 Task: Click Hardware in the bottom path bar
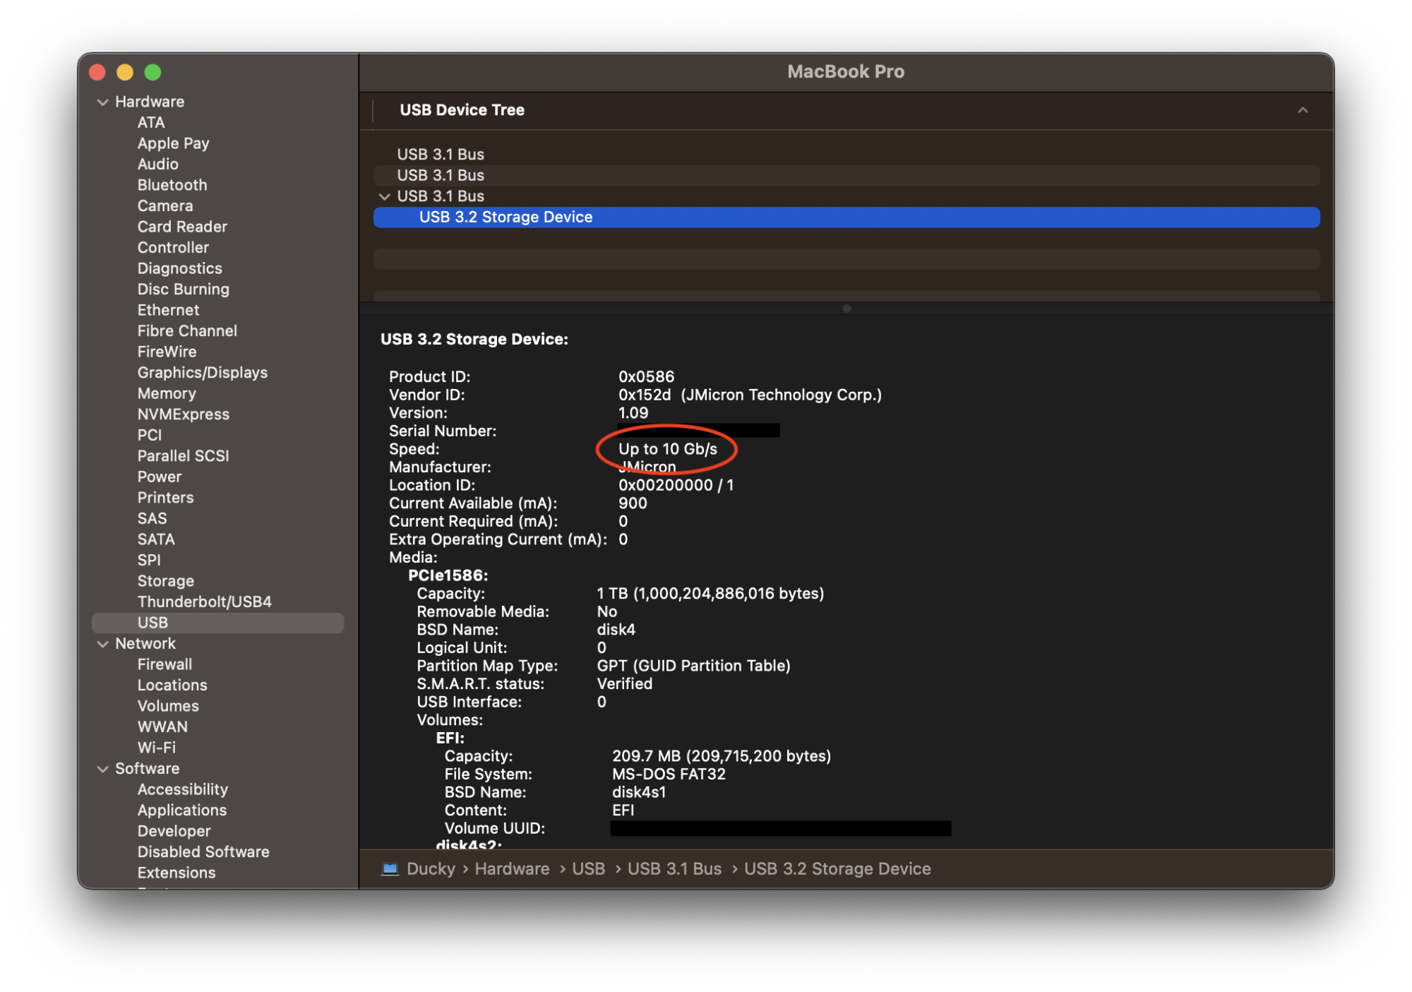[512, 868]
